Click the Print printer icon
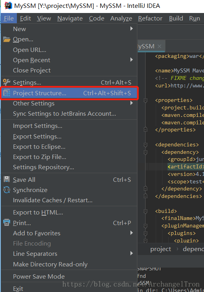The width and height of the screenshot is (204, 292). coord(7,222)
